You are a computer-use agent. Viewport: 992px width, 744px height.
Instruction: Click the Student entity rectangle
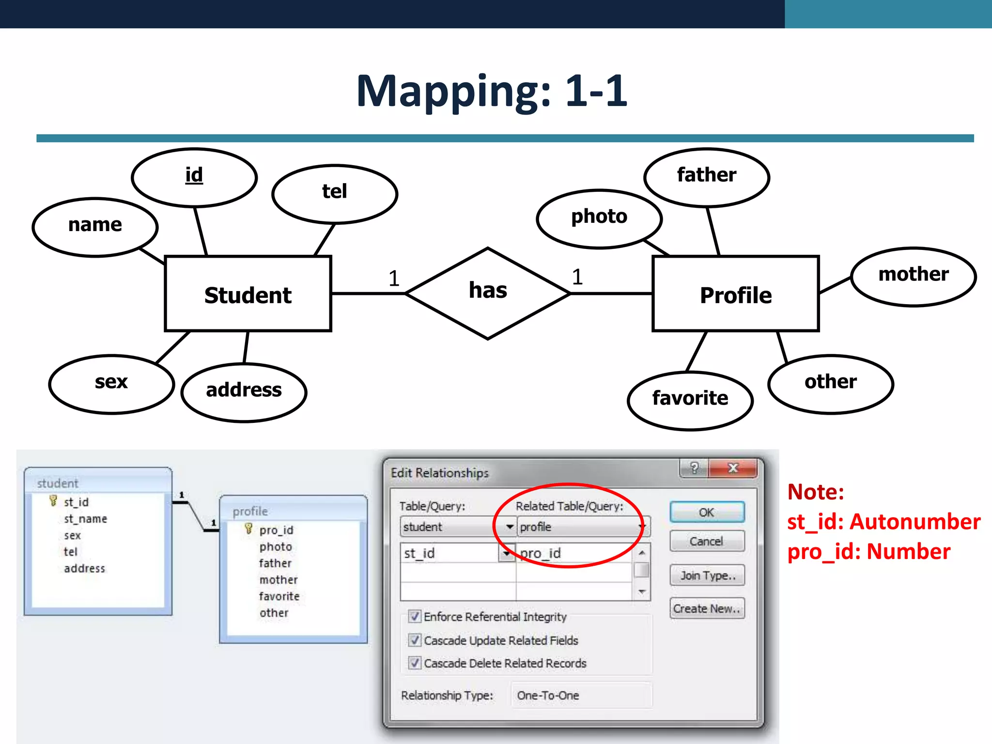click(248, 294)
